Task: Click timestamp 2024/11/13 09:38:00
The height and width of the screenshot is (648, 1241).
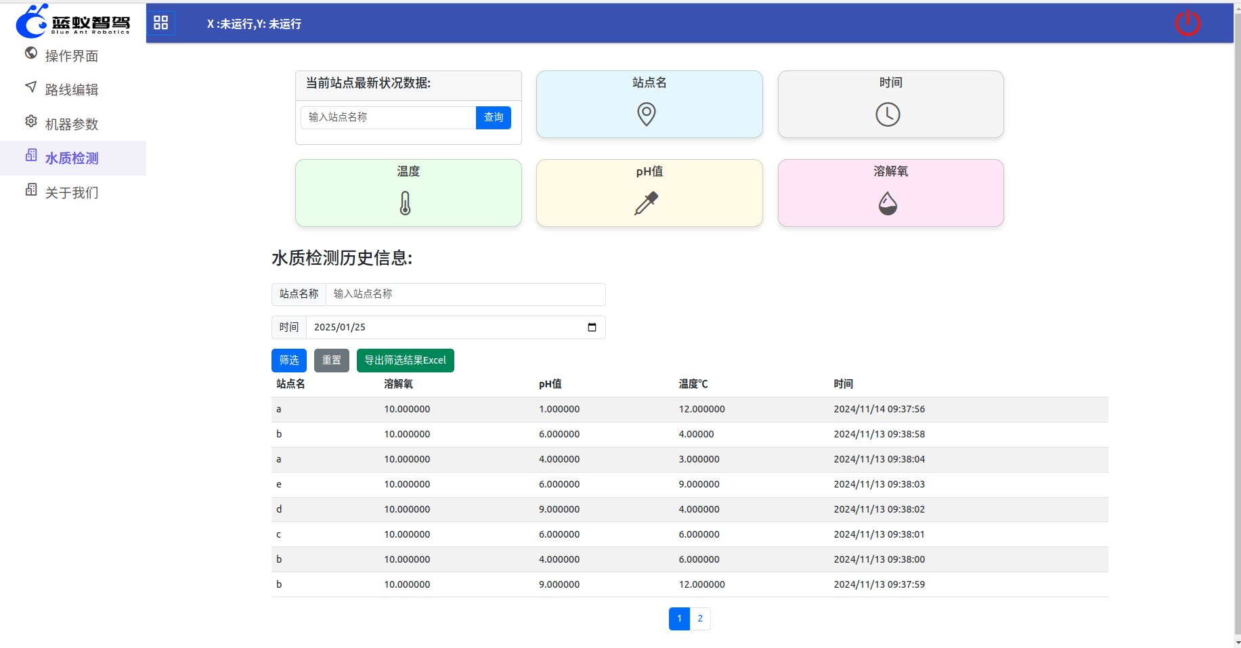Action: [879, 559]
